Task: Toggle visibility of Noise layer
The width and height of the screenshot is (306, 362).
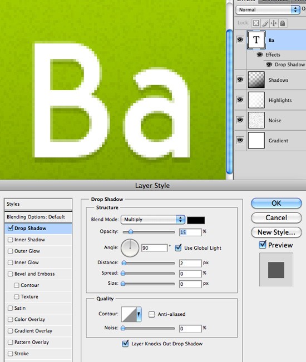Action: coord(240,120)
